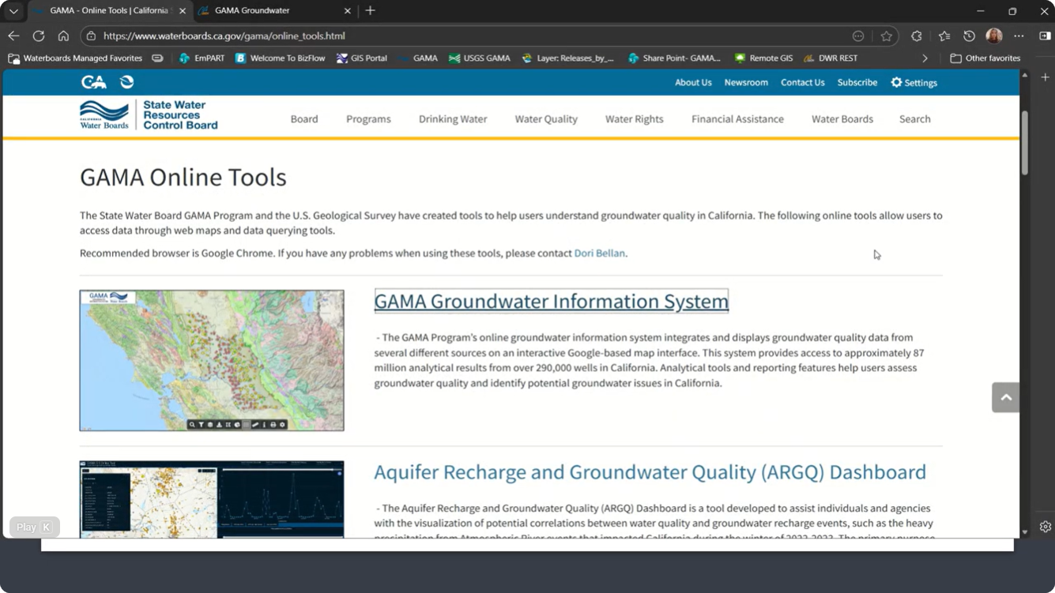Click the GAMA map thumbnail image
Screen dimensions: 1055x593
tap(212, 360)
